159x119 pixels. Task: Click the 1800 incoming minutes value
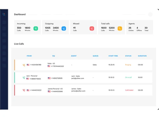tap(28, 28)
